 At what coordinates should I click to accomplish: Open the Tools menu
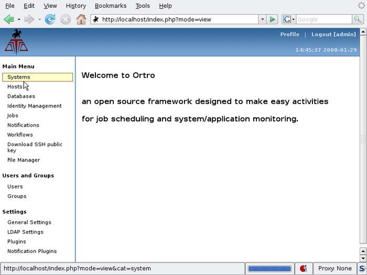(x=143, y=6)
